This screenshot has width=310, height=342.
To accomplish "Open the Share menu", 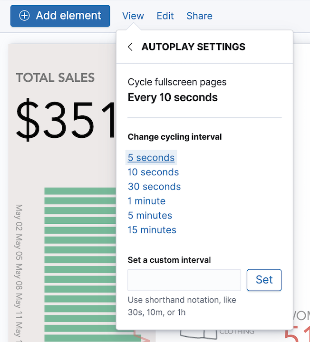I will (x=199, y=16).
